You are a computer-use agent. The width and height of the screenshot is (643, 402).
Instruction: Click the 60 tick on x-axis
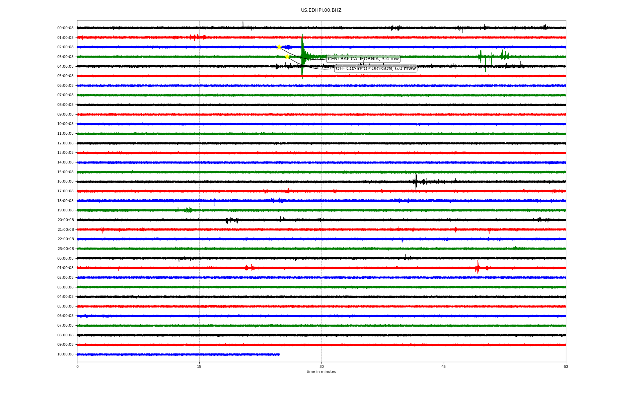566,366
